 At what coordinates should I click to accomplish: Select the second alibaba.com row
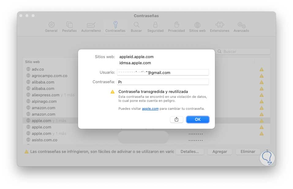146,88
